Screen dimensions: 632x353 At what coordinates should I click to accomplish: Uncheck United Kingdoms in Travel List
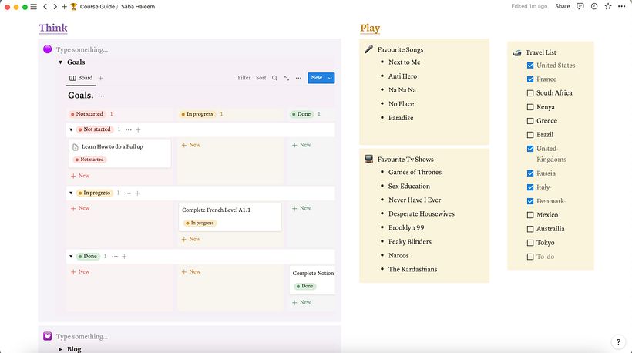[530, 149]
